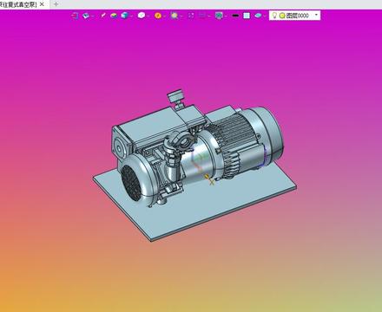Click the zoom-to-fit arrows icon
The height and width of the screenshot is (312, 382).
click(x=191, y=16)
